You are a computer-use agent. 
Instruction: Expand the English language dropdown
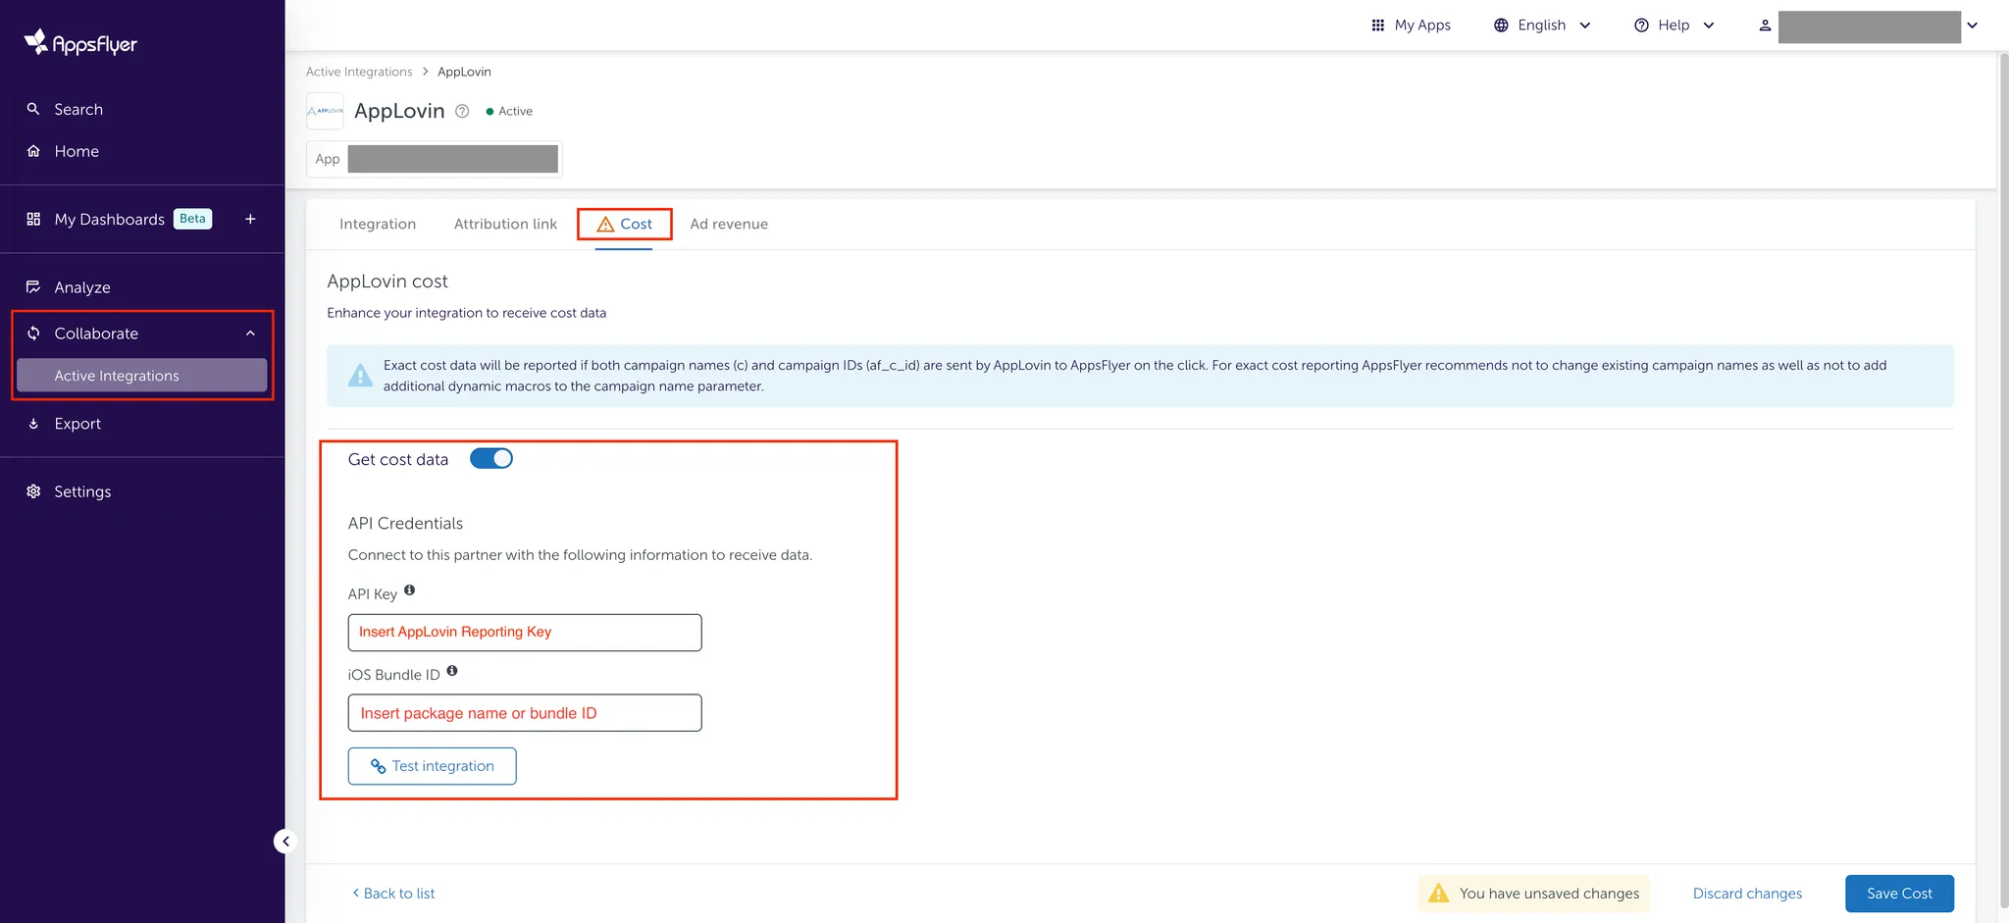1586,25
